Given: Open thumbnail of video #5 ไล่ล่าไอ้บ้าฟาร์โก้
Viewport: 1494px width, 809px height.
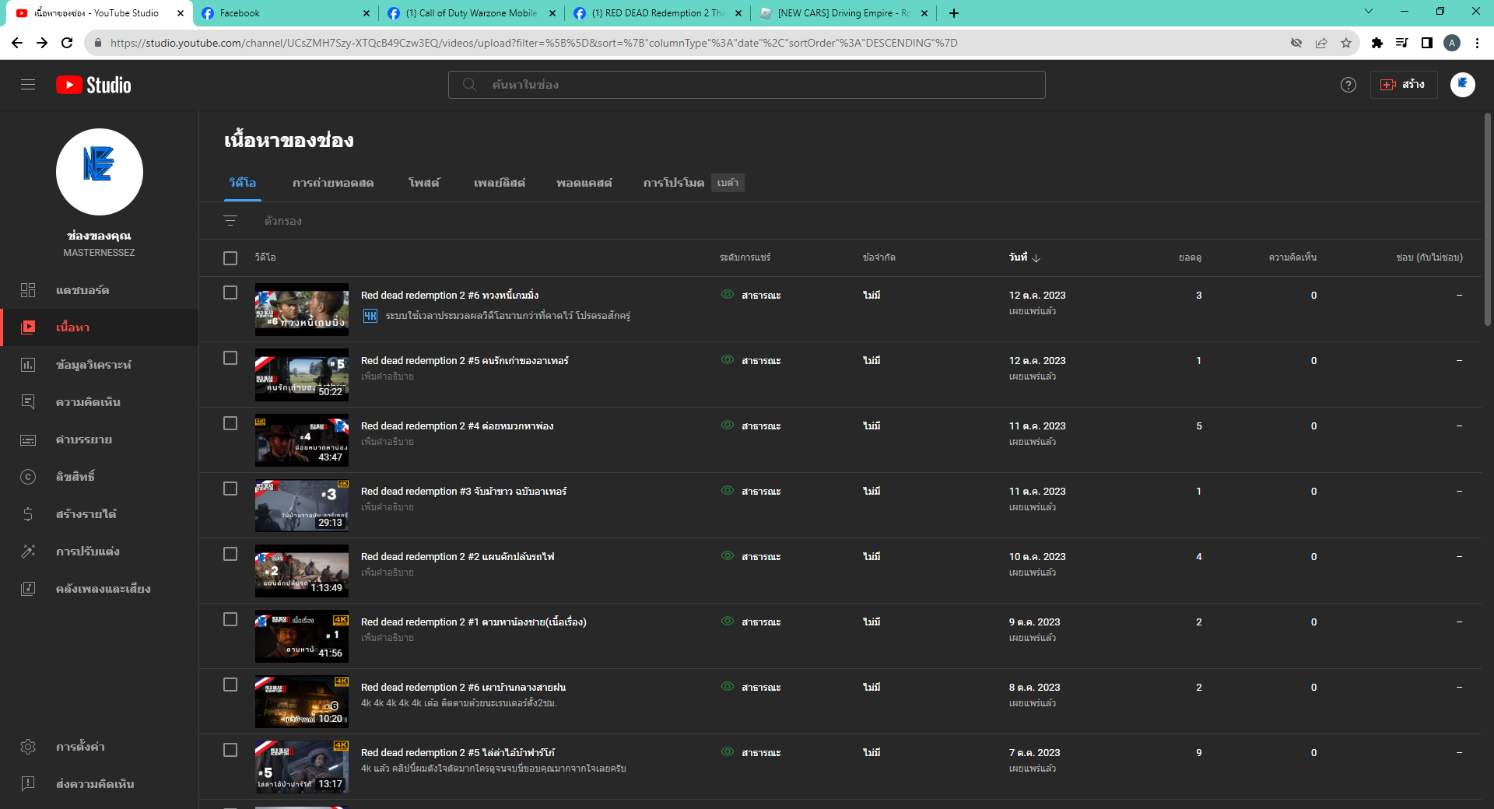Looking at the screenshot, I should (x=302, y=767).
